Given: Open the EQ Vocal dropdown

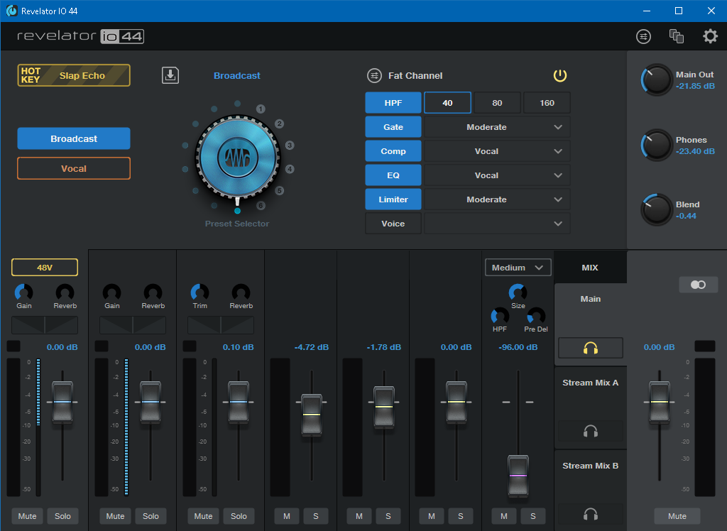Looking at the screenshot, I should click(x=497, y=175).
